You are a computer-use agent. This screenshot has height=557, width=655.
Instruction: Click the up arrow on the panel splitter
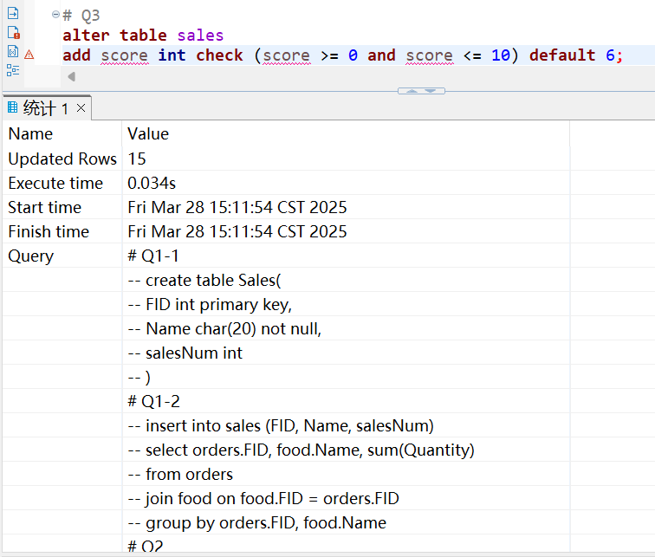coord(412,91)
